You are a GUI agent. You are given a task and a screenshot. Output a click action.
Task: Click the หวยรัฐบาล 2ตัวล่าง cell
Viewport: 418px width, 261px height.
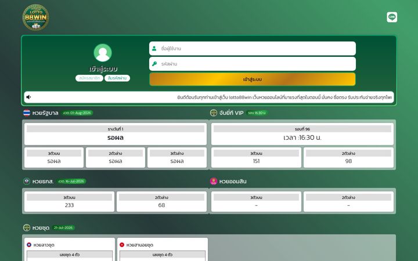(x=116, y=157)
